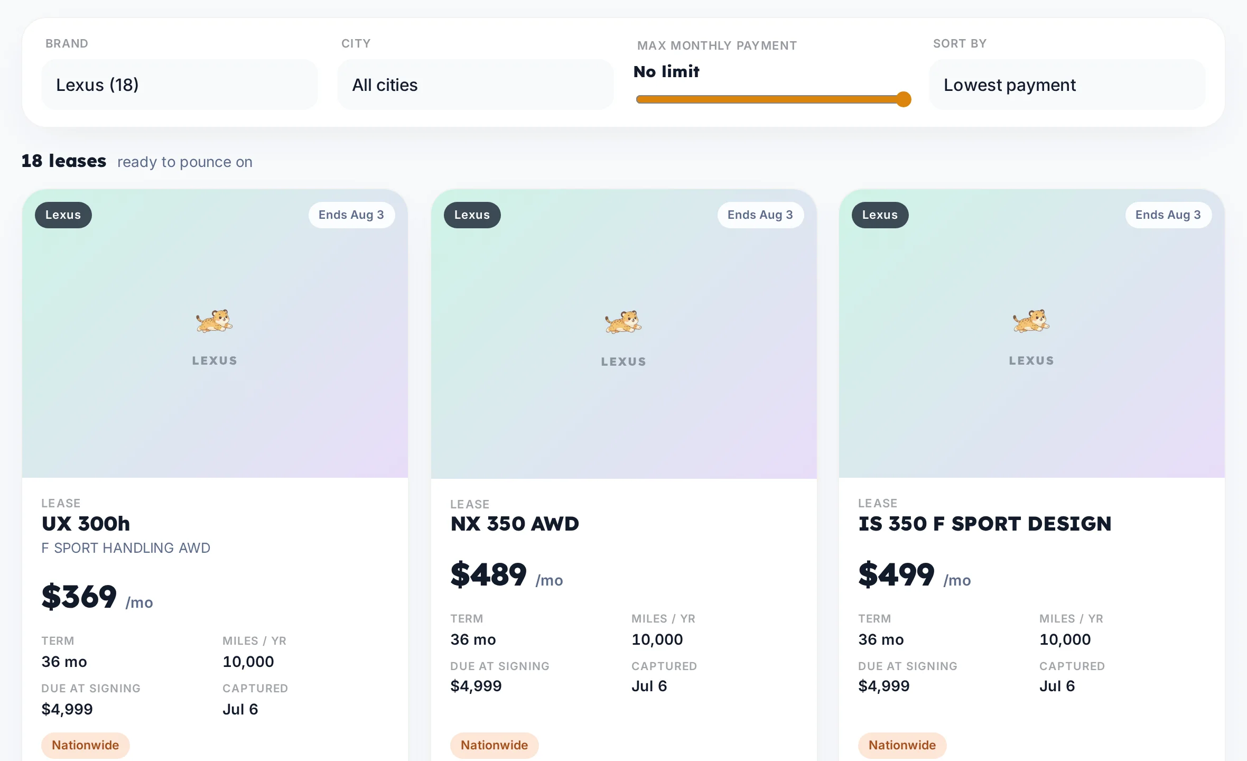This screenshot has width=1247, height=761.
Task: Click Ends Aug 3 pill on IS 350 card
Action: coord(1168,215)
